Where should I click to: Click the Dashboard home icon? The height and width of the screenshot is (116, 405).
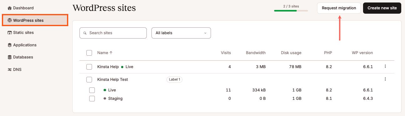[10, 8]
